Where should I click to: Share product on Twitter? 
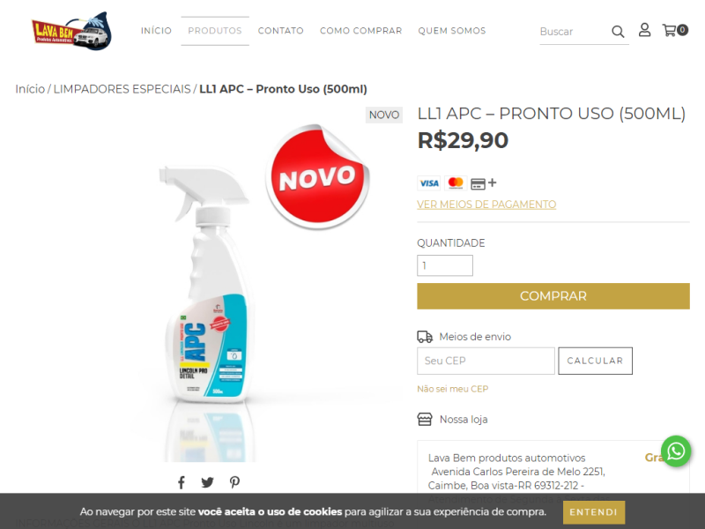[x=207, y=482]
